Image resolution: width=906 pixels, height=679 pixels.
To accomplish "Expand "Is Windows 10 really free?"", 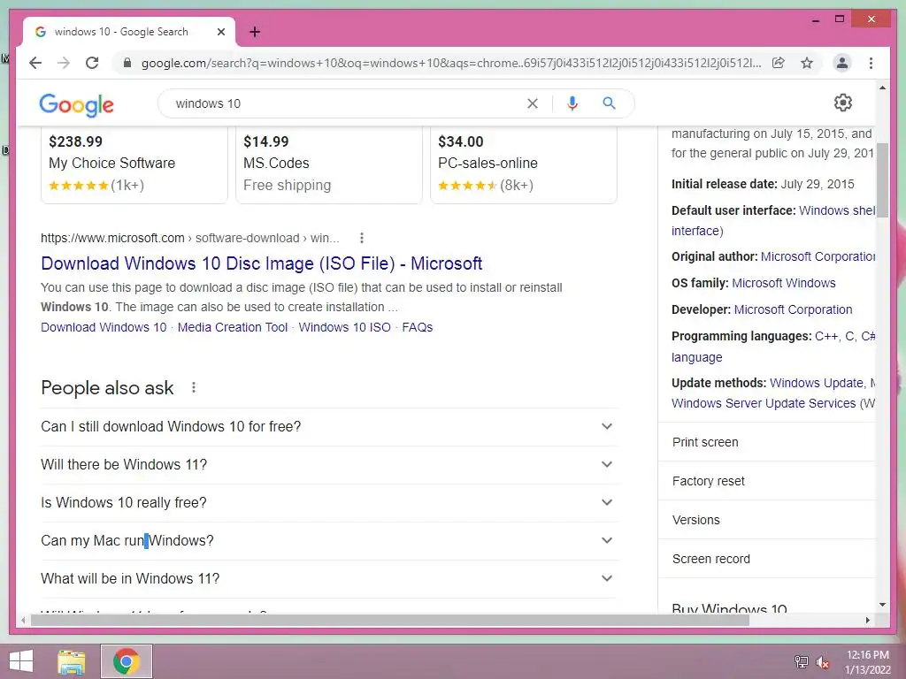I will click(x=329, y=503).
